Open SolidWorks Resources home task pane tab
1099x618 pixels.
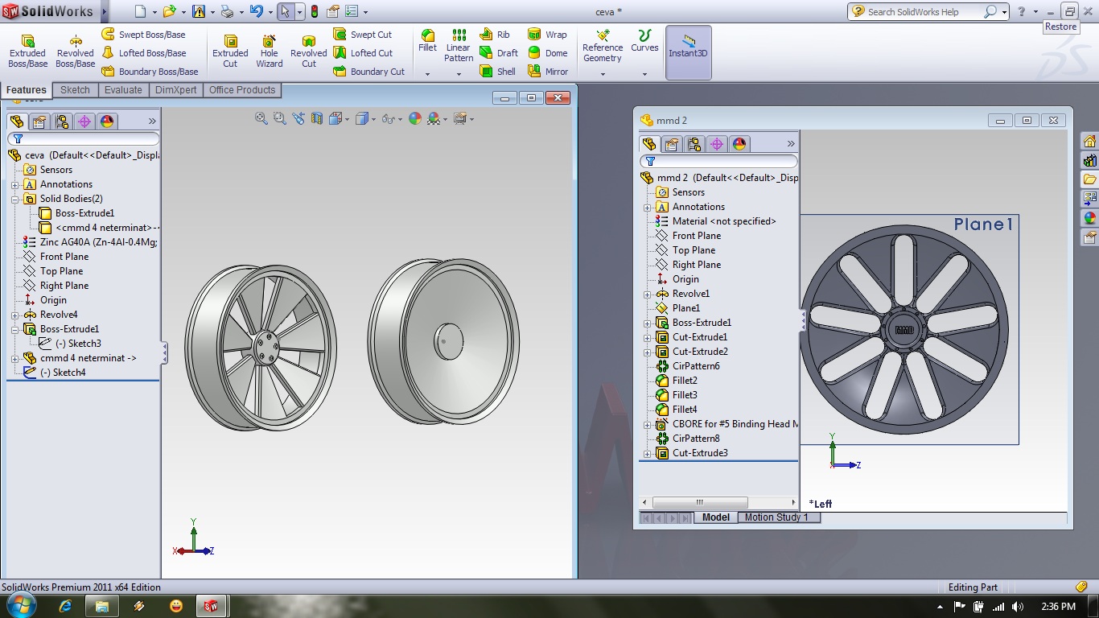1090,141
